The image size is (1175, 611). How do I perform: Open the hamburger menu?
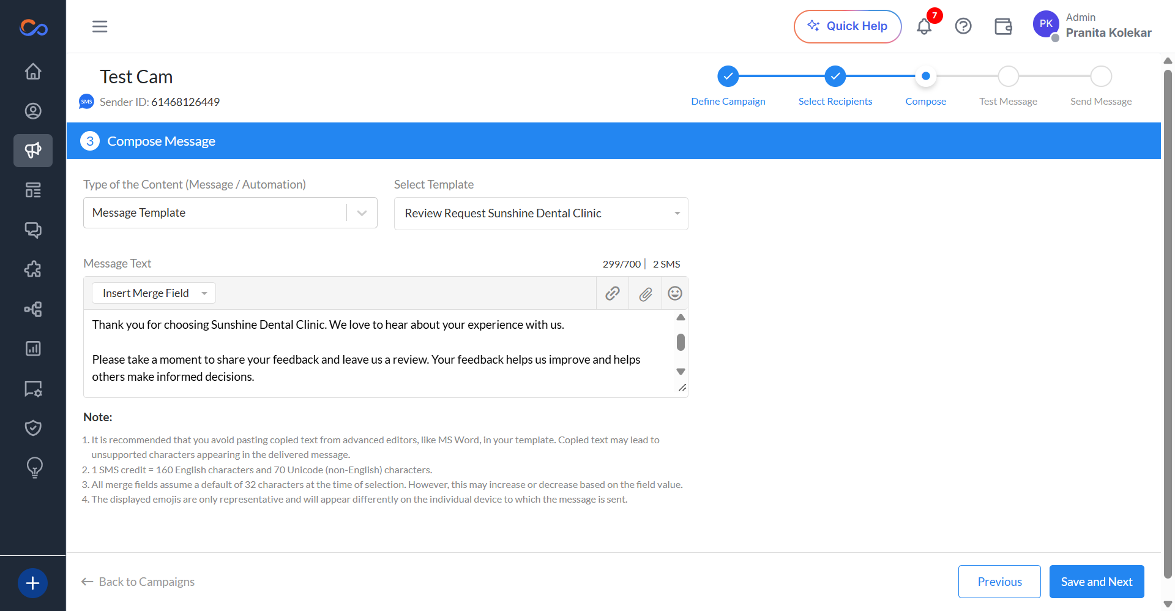[x=100, y=26]
